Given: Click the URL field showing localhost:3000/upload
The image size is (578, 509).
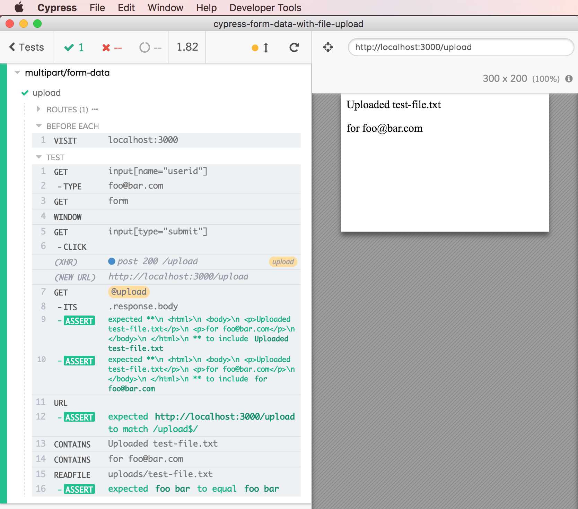Looking at the screenshot, I should point(461,47).
